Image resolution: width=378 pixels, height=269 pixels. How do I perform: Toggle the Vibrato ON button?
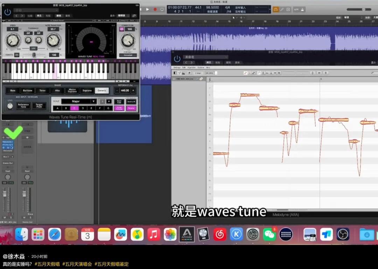(x=17, y=55)
